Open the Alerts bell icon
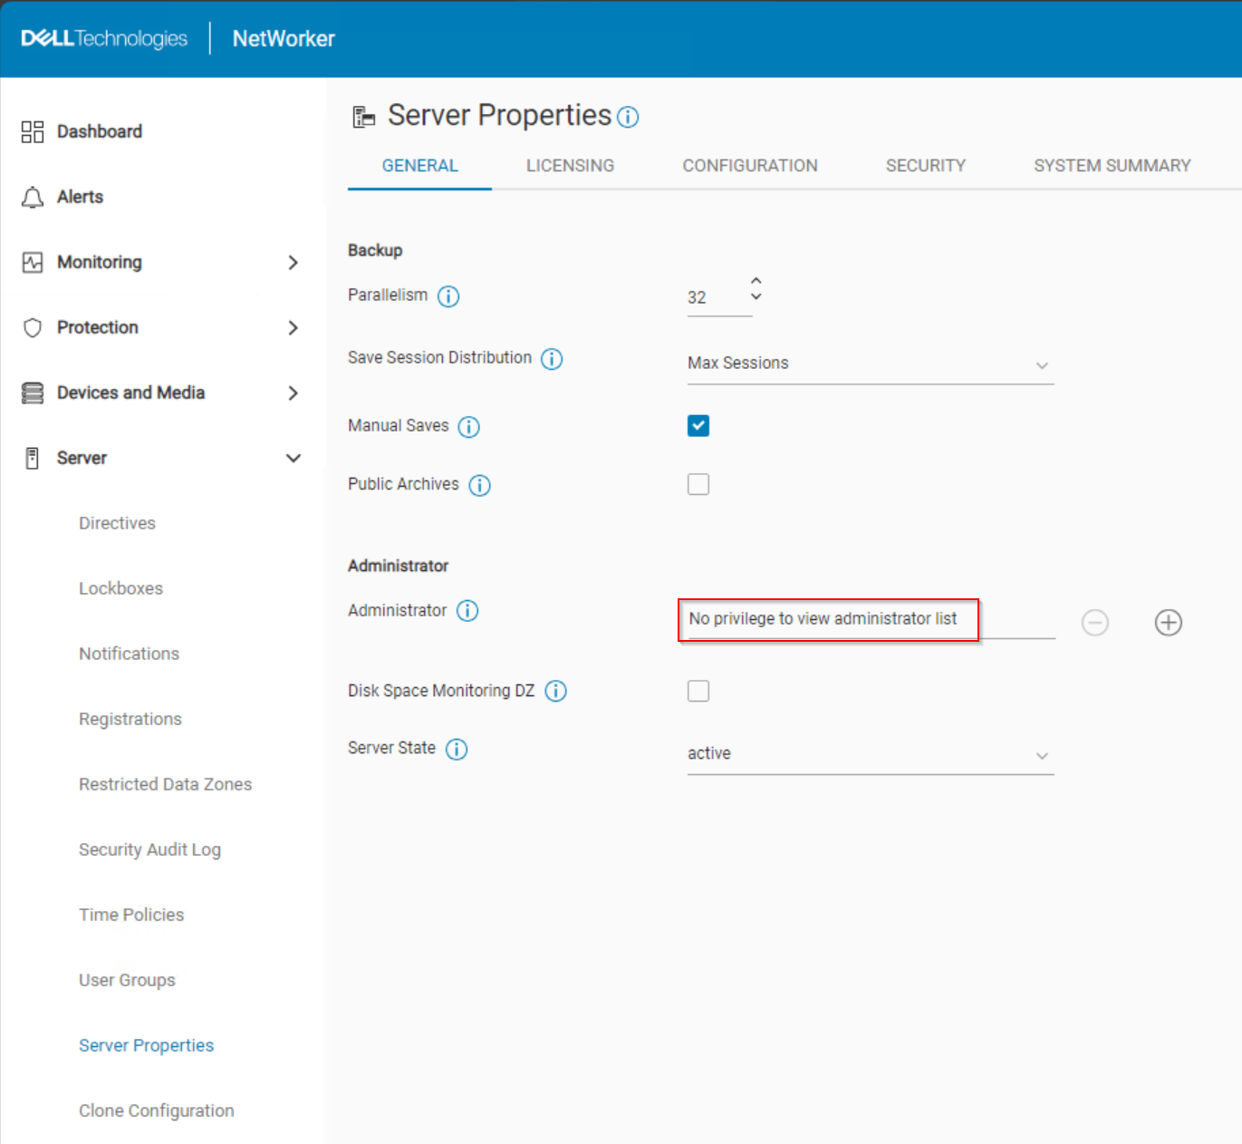 click(x=32, y=197)
